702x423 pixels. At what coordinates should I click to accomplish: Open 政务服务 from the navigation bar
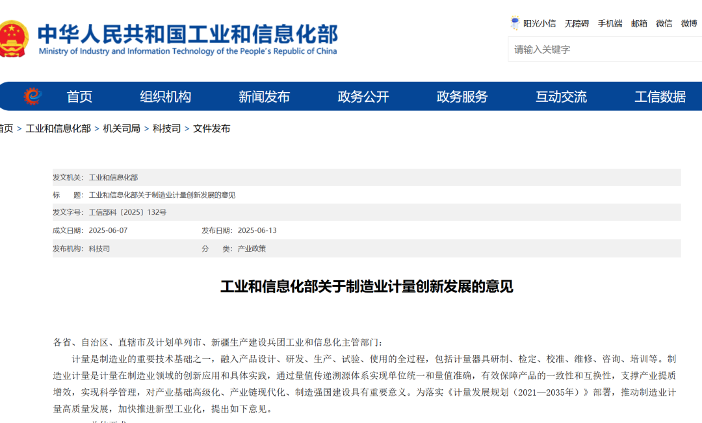pos(462,97)
